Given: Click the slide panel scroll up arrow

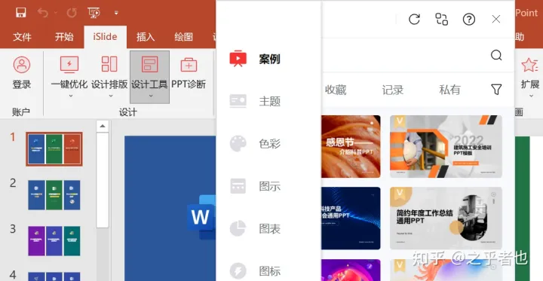Looking at the screenshot, I should [103, 126].
